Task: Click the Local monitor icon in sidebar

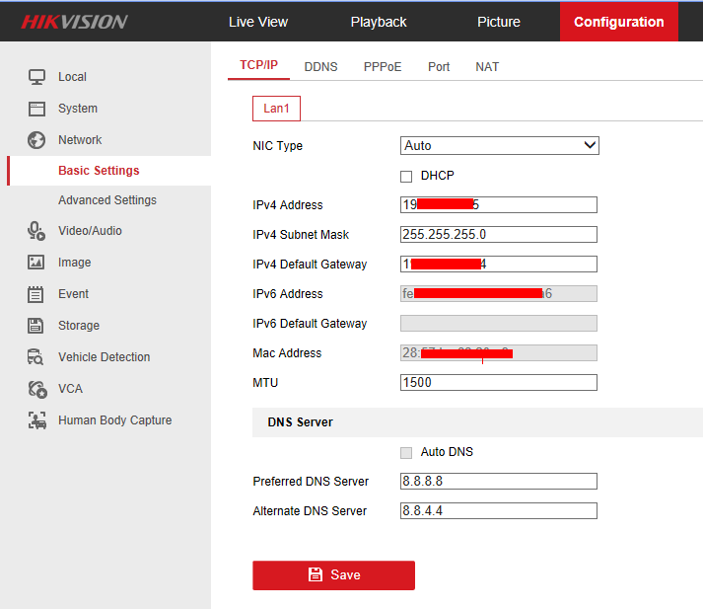Action: (36, 77)
